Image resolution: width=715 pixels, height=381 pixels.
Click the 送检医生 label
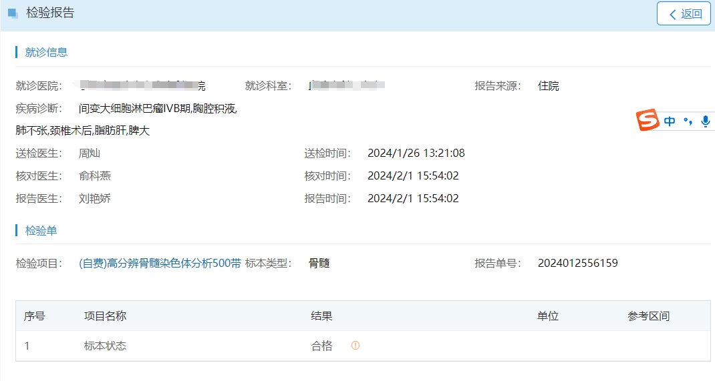[x=39, y=153]
